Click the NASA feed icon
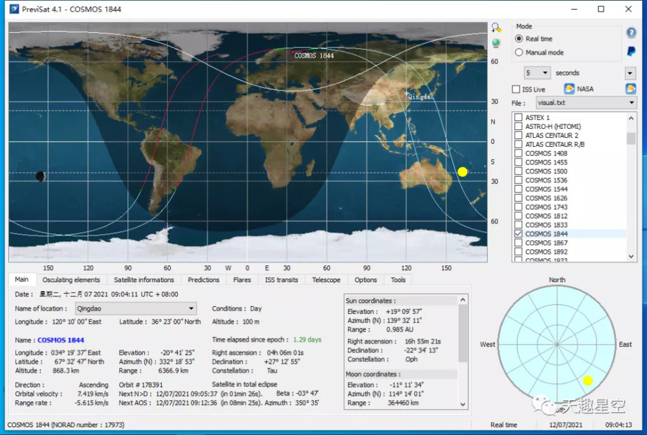The image size is (647, 435). (x=569, y=89)
